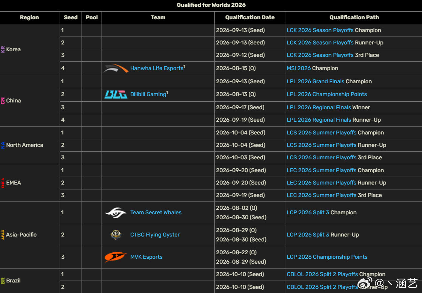Open LEC 2026 Summer Playoffs link in 3rd Place row

click(321, 195)
